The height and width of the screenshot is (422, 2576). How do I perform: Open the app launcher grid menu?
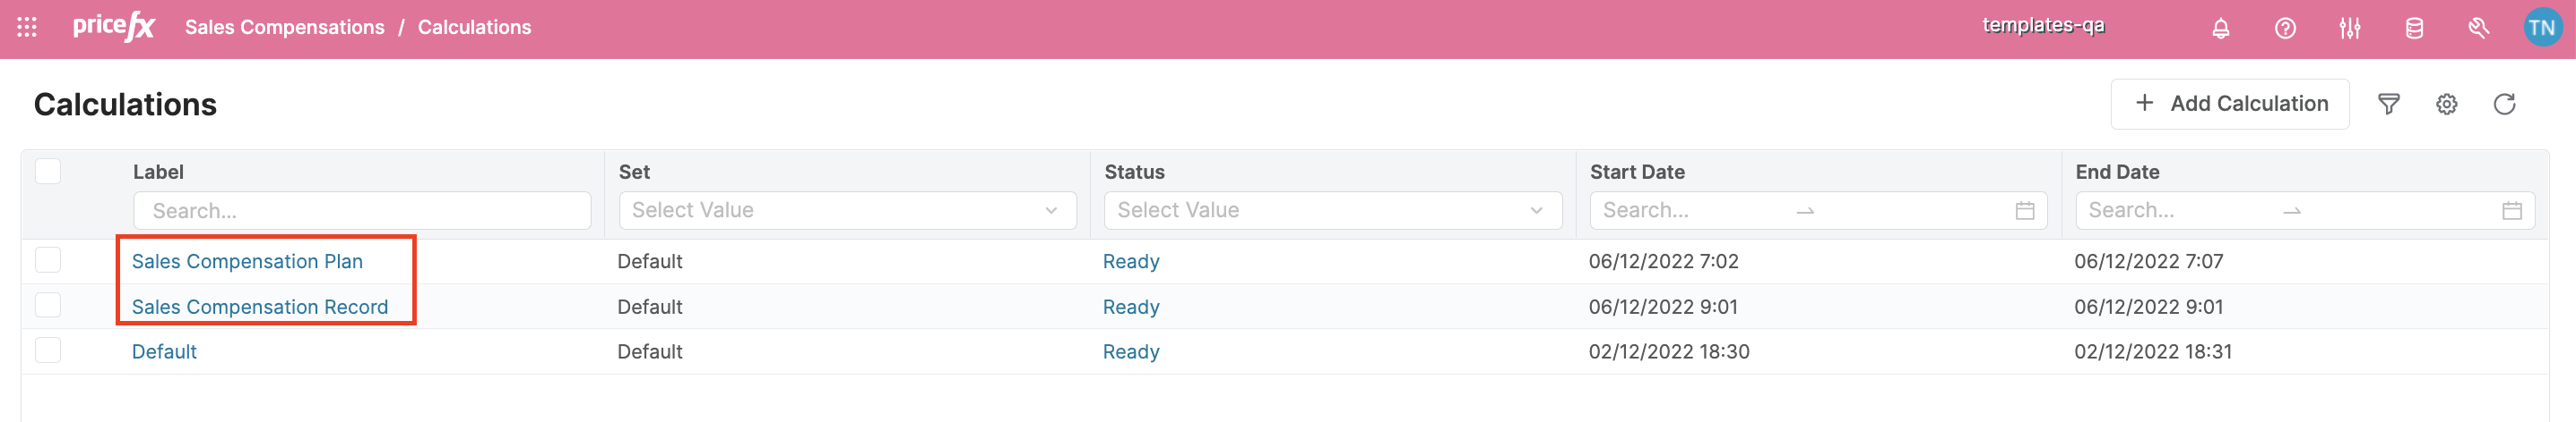[27, 27]
